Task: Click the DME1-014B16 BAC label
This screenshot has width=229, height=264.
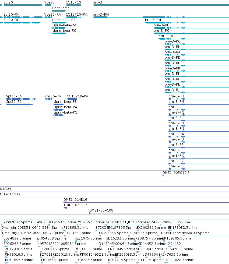Action: coord(75,200)
